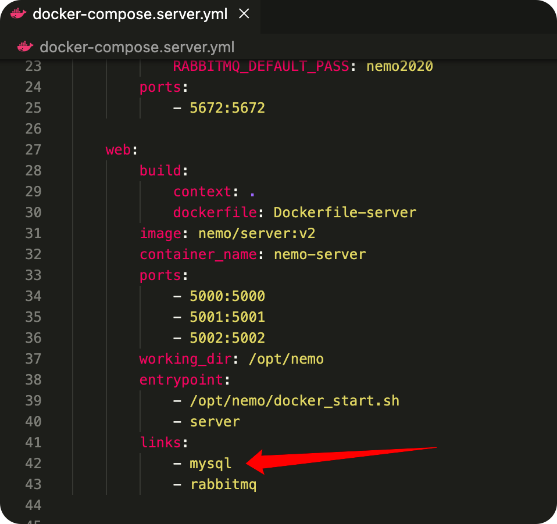Click the links key on line 41
The height and width of the screenshot is (524, 557).
(x=160, y=442)
